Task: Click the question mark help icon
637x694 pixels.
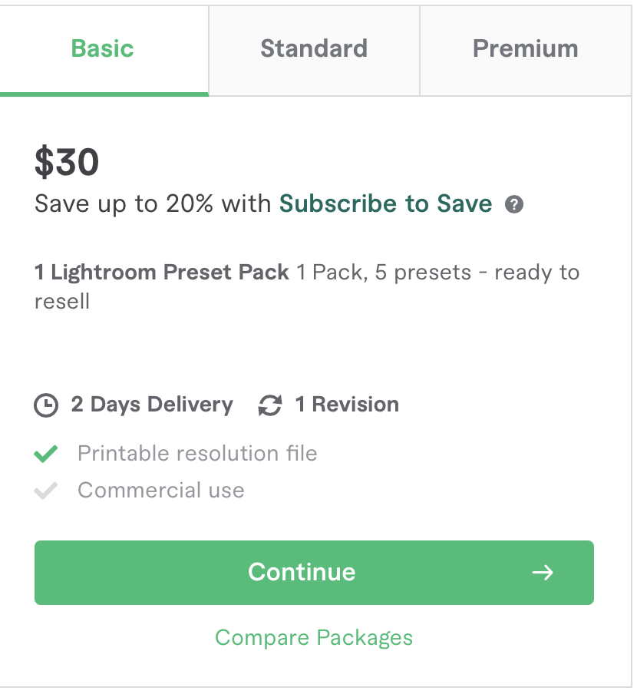Action: tap(514, 205)
